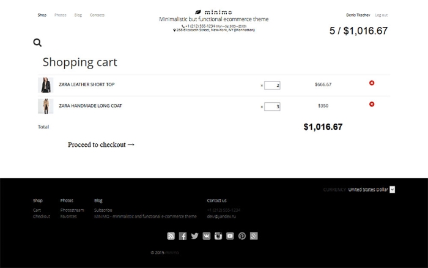This screenshot has height=268, width=428.
Task: Open the YouTube icon in footer
Action: coord(230,236)
